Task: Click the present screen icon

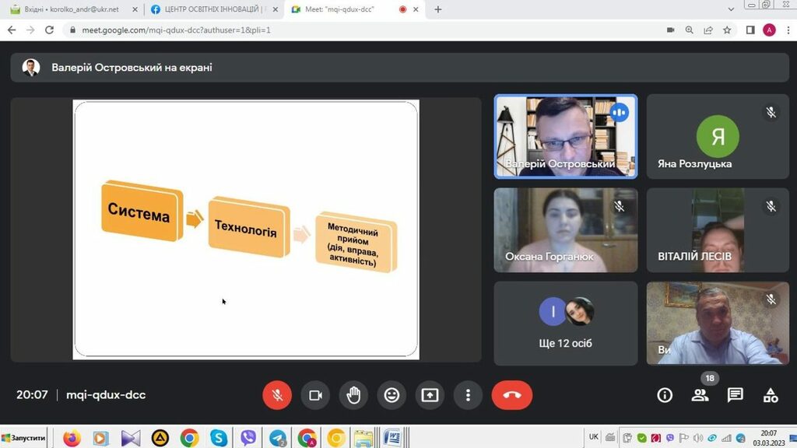Action: click(430, 395)
